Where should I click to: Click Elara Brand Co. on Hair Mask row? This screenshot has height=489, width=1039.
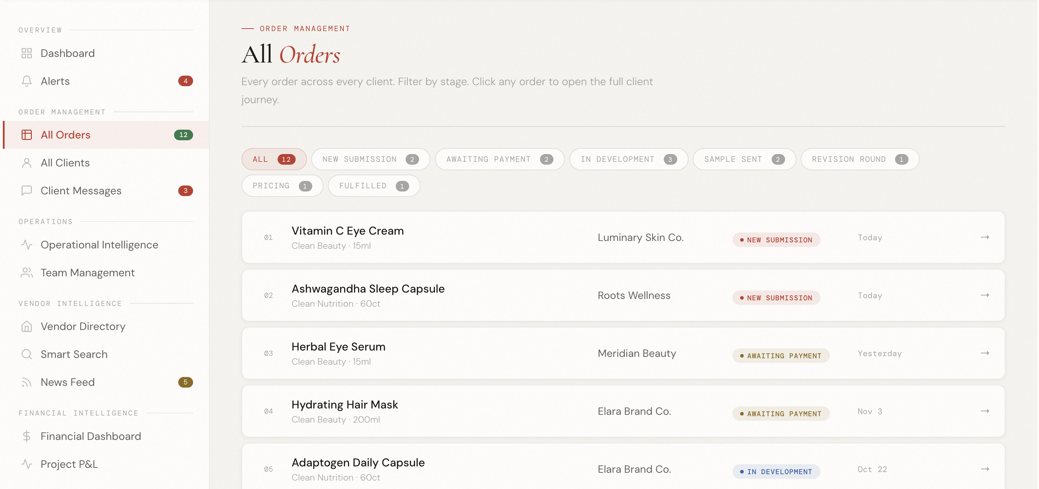[634, 411]
